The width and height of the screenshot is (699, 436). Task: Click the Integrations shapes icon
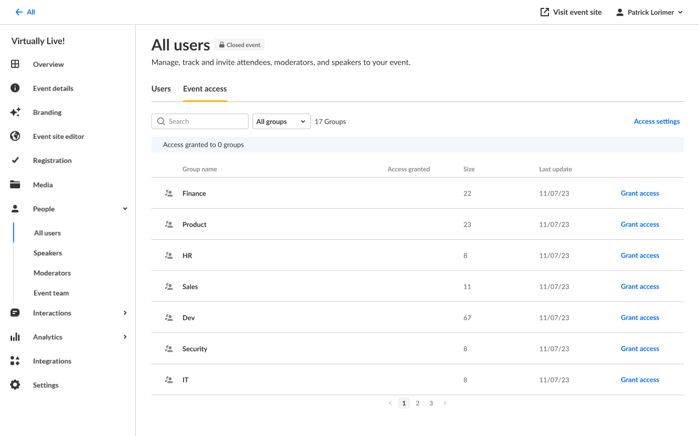coord(15,361)
